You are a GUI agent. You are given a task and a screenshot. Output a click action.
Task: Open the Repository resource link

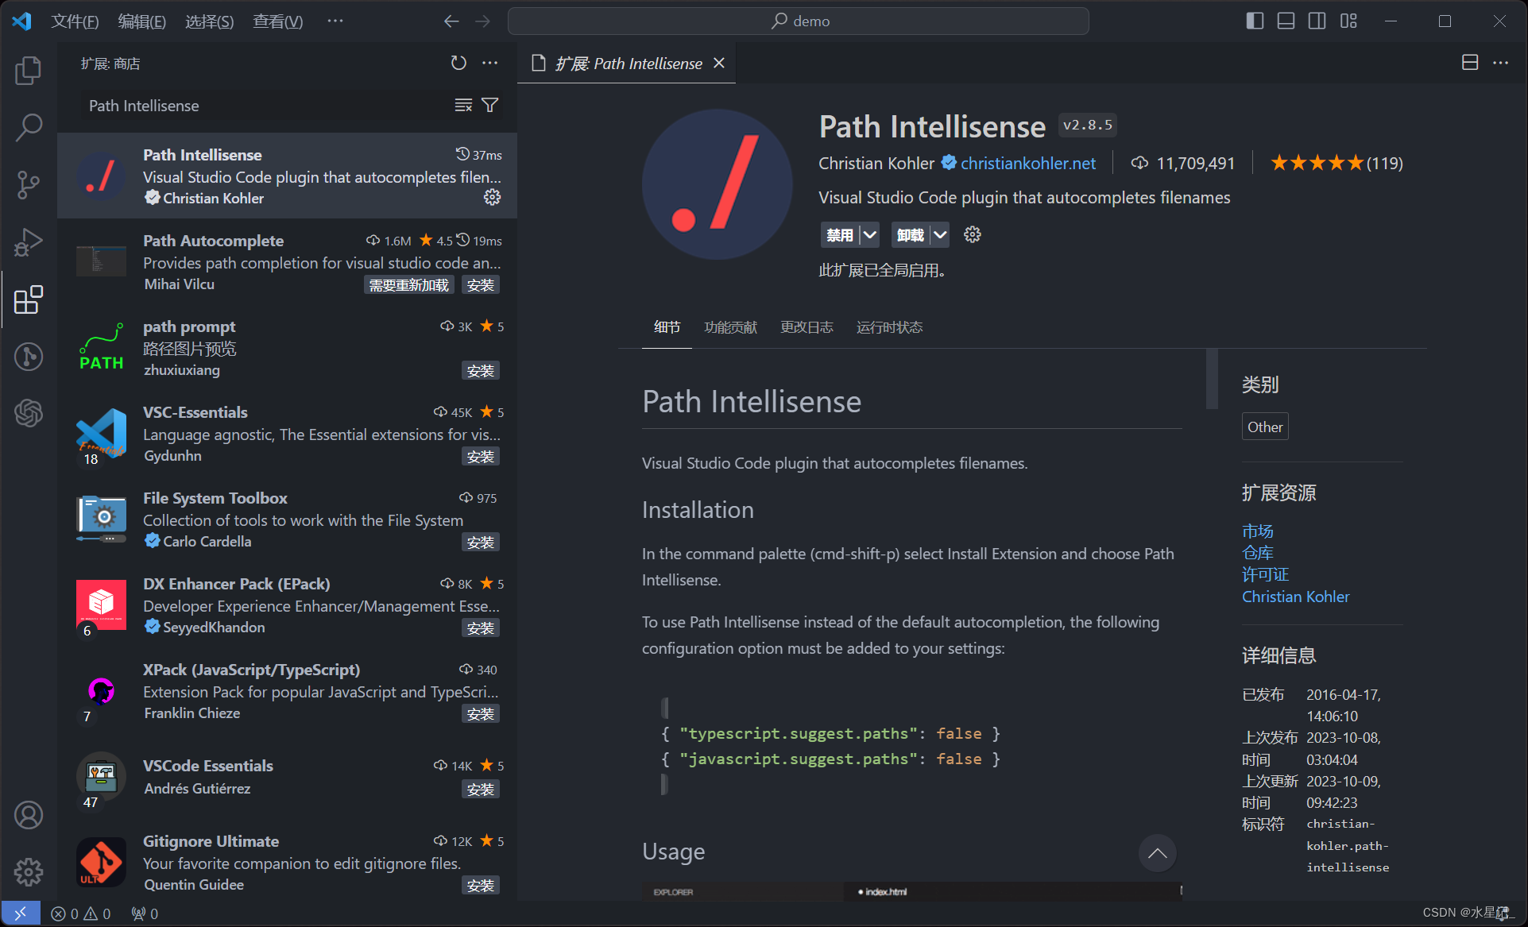1258,553
